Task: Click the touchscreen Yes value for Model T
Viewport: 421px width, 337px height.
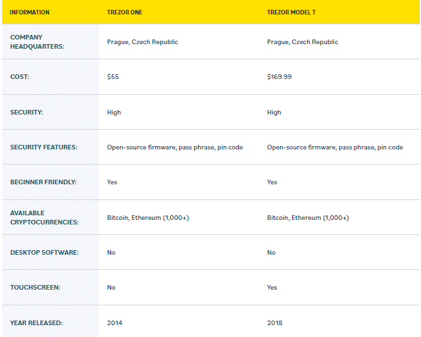Action: pos(272,288)
